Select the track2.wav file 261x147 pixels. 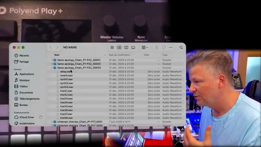click(x=66, y=95)
